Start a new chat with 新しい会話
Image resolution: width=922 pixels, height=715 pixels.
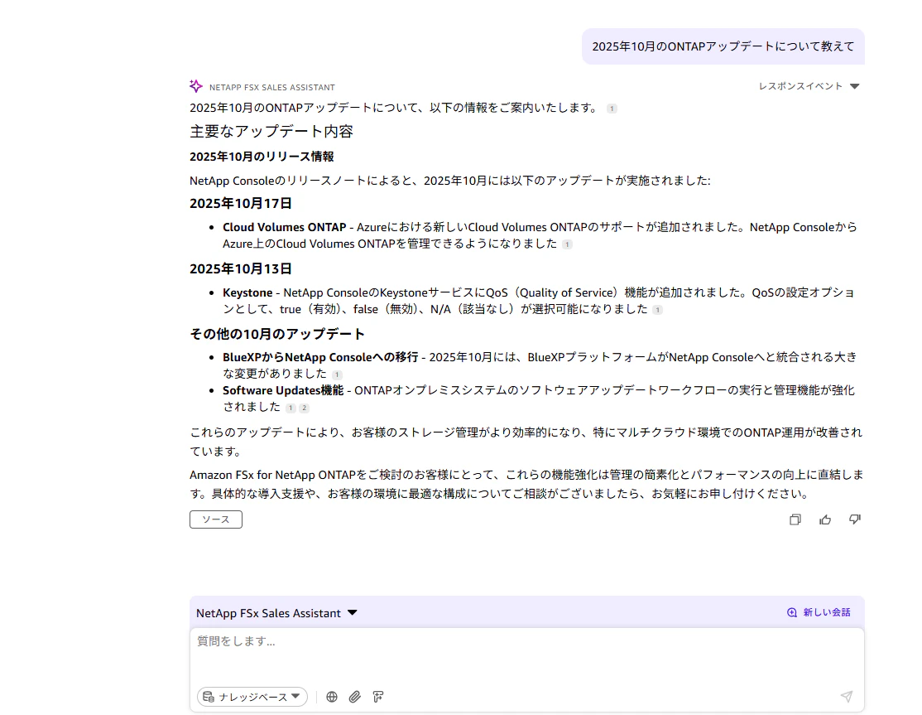[819, 612]
